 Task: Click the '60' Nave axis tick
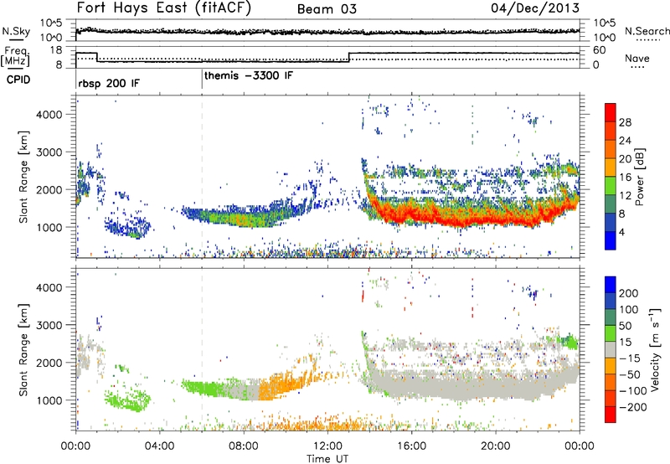point(600,50)
